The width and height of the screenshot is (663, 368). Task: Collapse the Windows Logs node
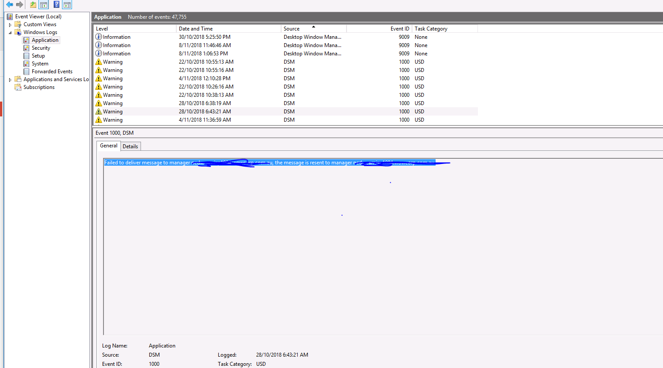click(x=10, y=32)
